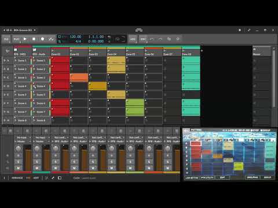
Task: Open No input dropdown on second mixer channel
Action: click(x=41, y=138)
